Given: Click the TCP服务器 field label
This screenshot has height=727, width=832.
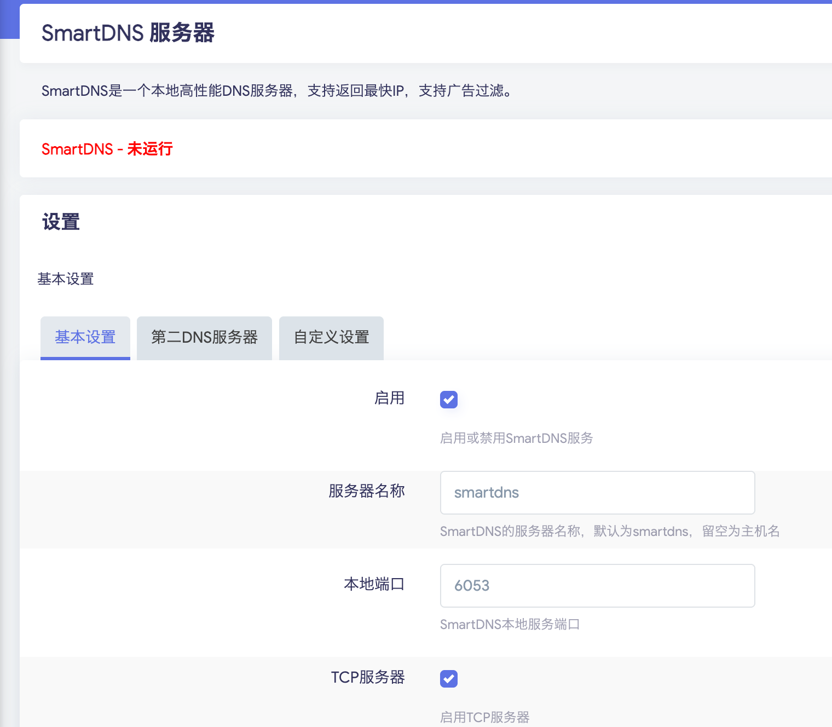Looking at the screenshot, I should (367, 678).
